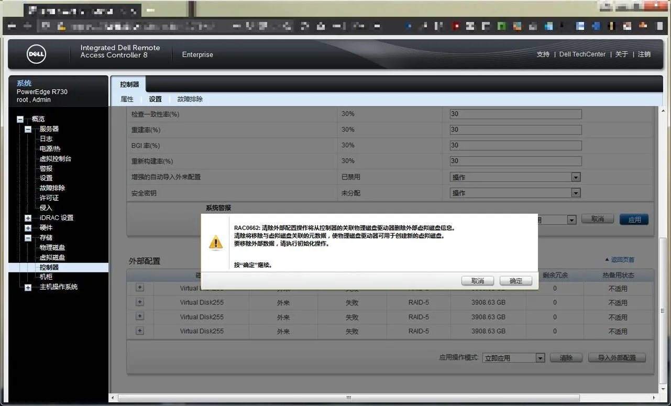Open the 应用操作模式 dropdown

click(514, 358)
